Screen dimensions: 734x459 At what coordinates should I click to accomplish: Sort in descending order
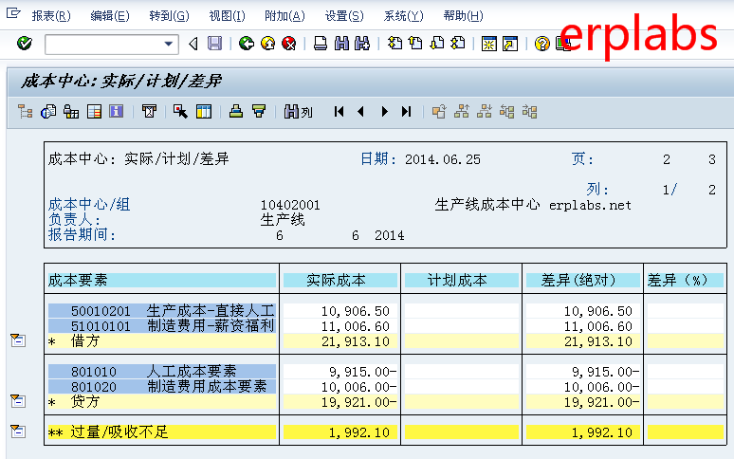pos(259,111)
